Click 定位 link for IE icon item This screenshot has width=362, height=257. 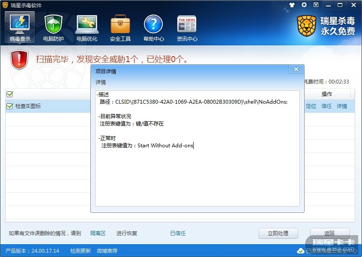click(x=311, y=106)
